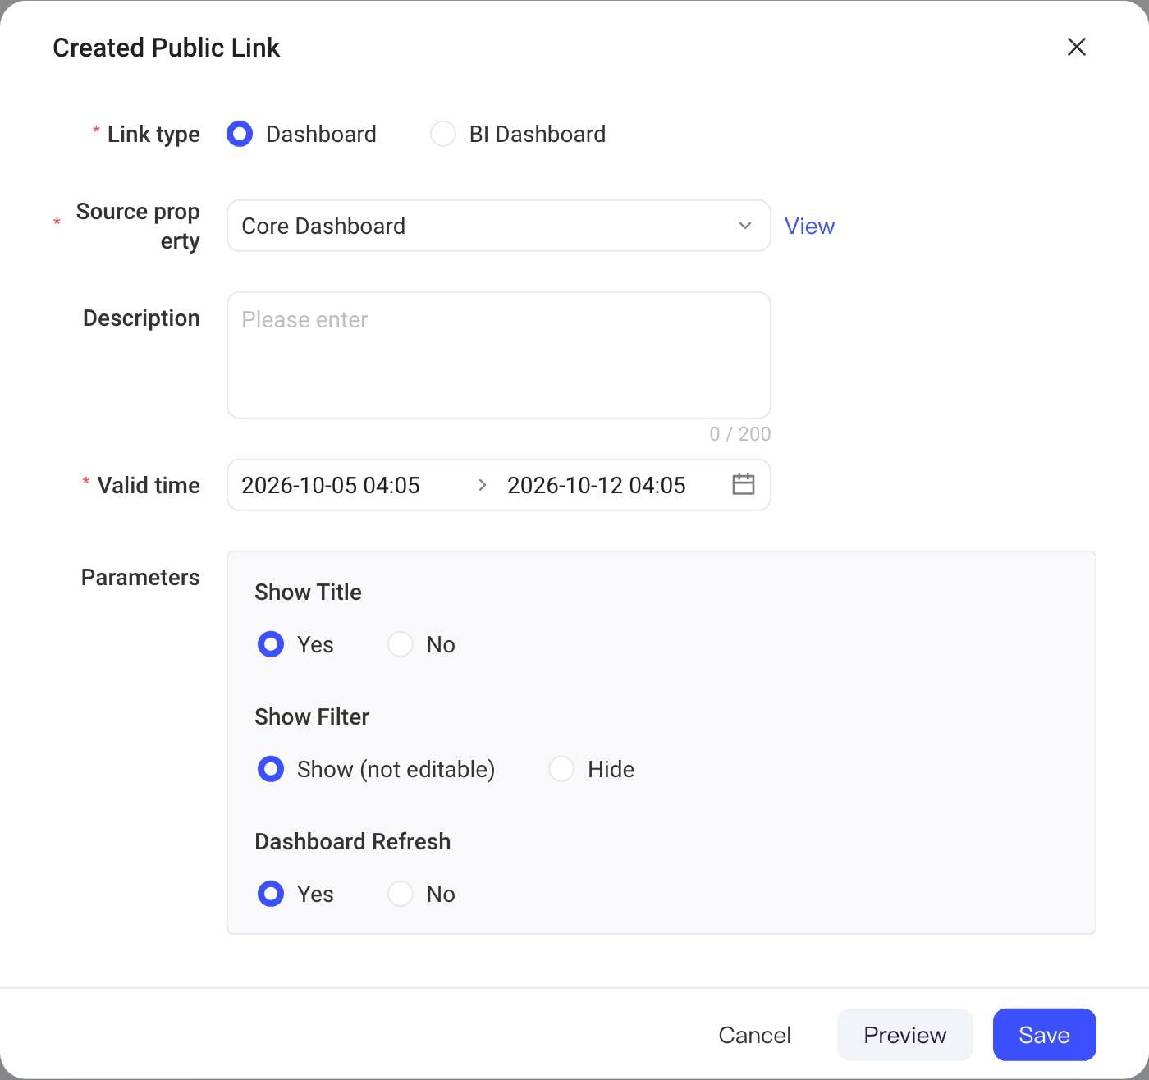This screenshot has height=1080, width=1149.
Task: Click the Preview button
Action: pos(905,1035)
